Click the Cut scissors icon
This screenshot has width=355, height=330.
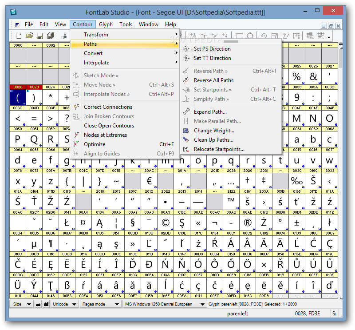point(65,36)
